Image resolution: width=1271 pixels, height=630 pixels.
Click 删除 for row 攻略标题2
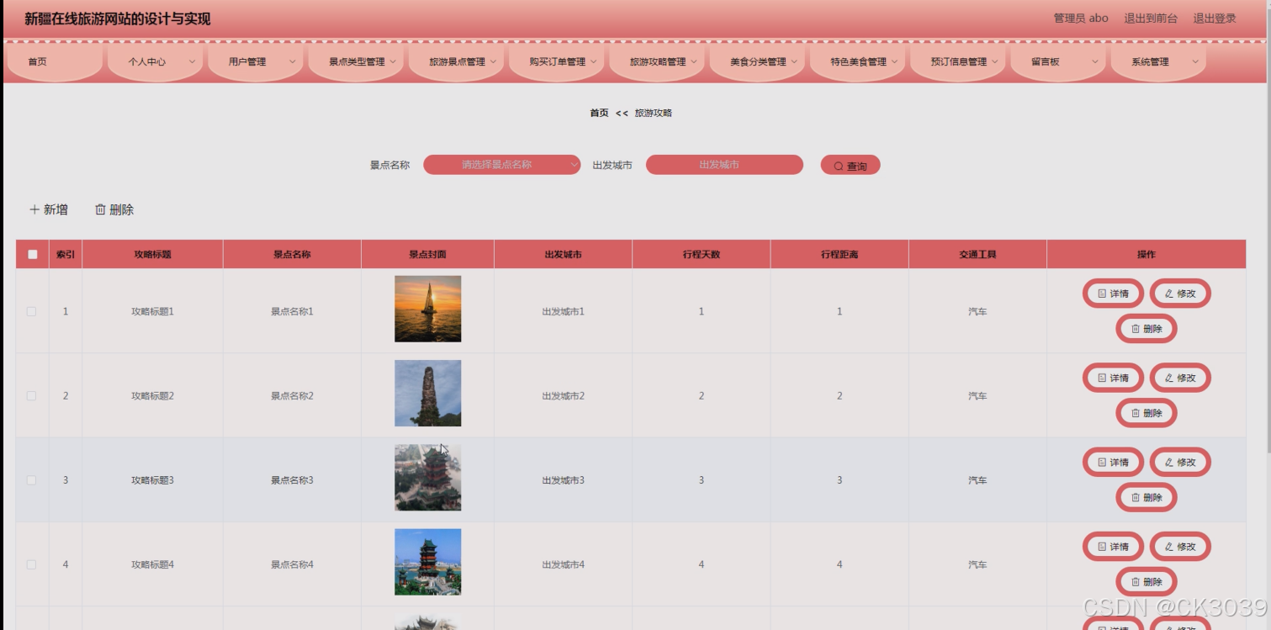[x=1147, y=413]
